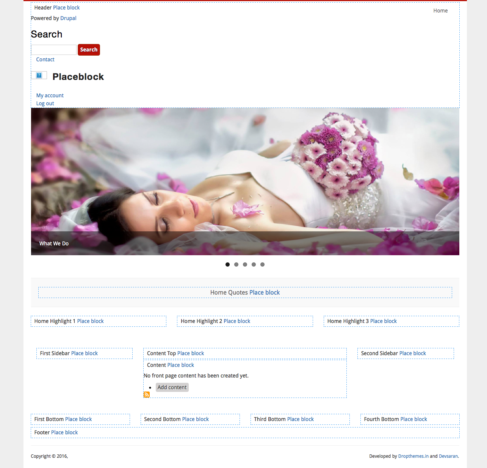Click the site logo placeholder icon
The width and height of the screenshot is (487, 468).
tap(39, 75)
